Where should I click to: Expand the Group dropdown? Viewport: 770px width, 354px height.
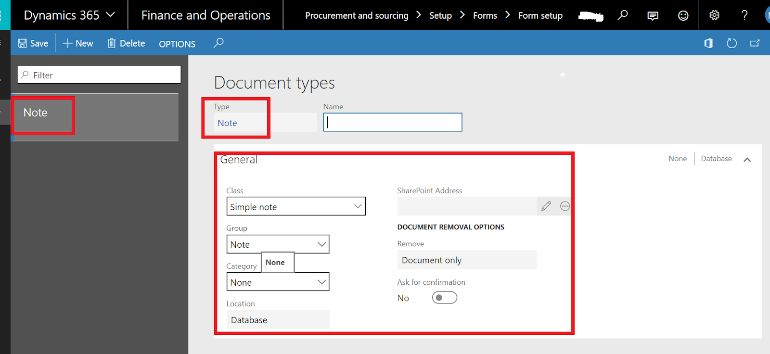click(278, 244)
